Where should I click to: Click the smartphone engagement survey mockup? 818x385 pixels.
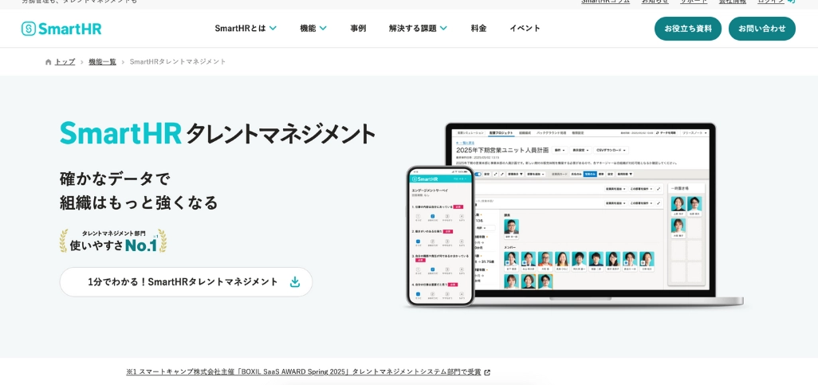click(440, 236)
